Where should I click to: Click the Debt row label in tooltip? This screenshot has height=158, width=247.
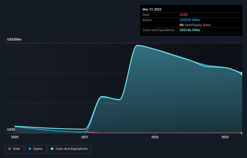point(146,15)
